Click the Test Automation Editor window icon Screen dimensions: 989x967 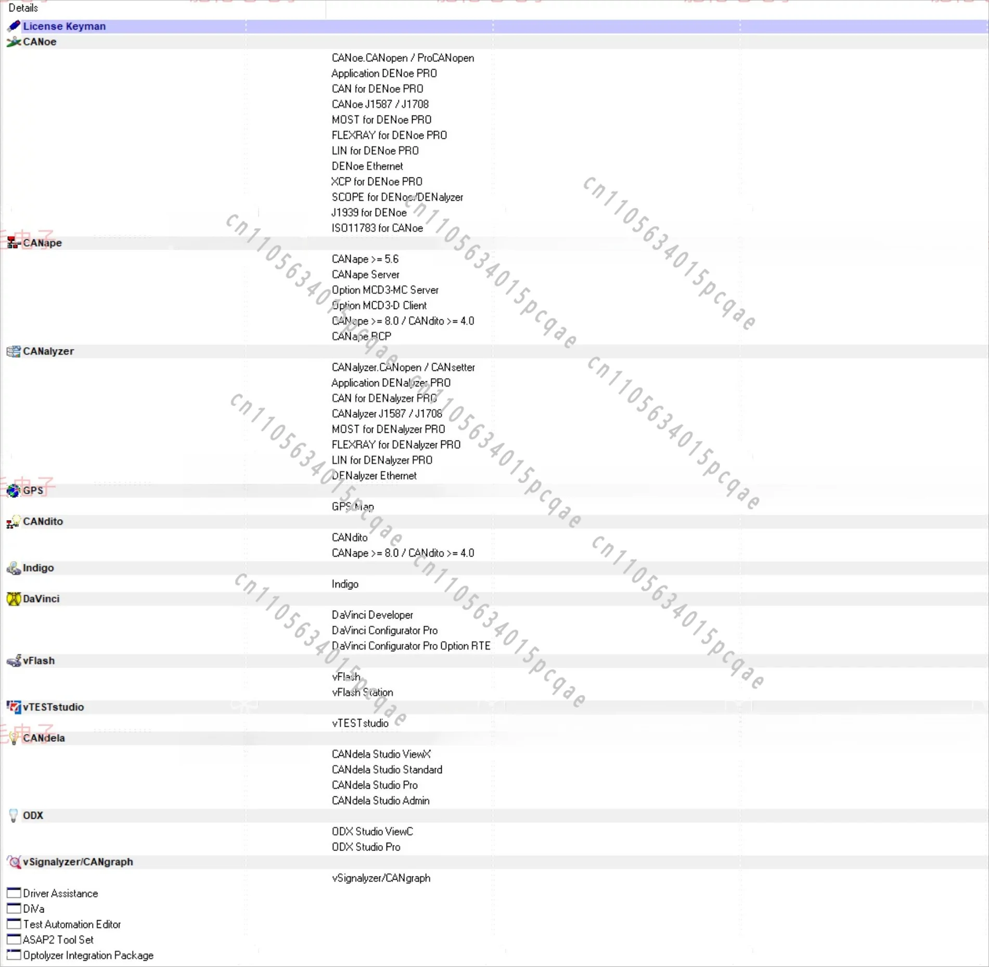pos(14,924)
